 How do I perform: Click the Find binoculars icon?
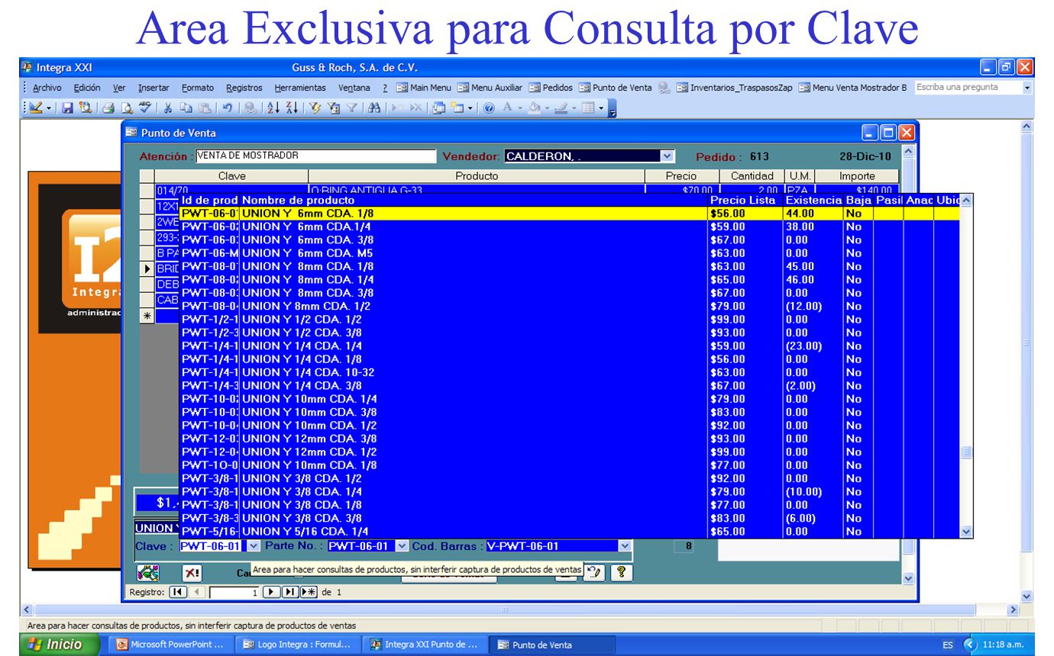[x=373, y=109]
